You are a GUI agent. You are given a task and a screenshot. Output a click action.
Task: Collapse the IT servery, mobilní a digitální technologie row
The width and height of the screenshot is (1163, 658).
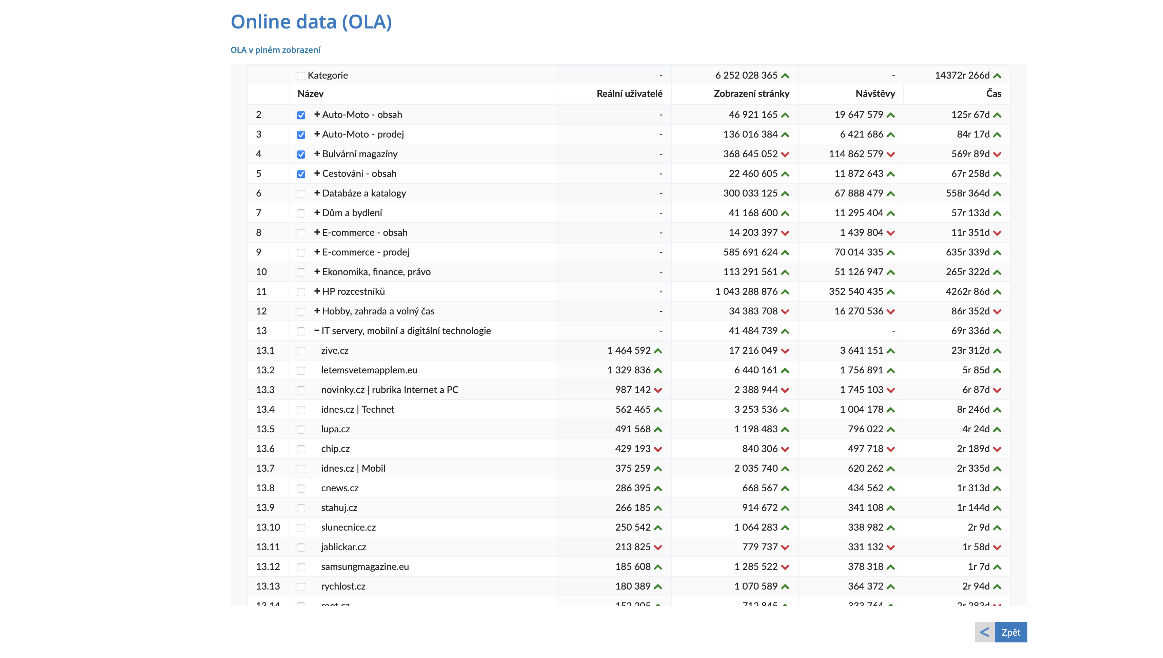click(317, 331)
